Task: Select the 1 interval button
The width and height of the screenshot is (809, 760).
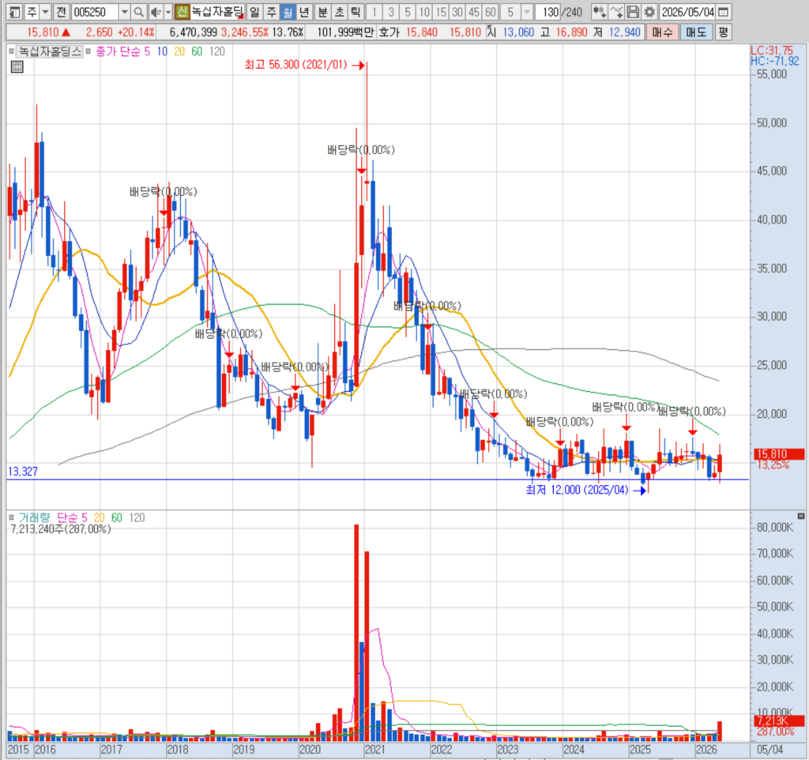Action: 374,12
